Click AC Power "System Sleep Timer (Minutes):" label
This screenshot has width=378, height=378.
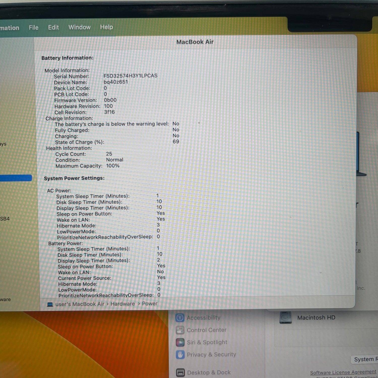pos(93,196)
